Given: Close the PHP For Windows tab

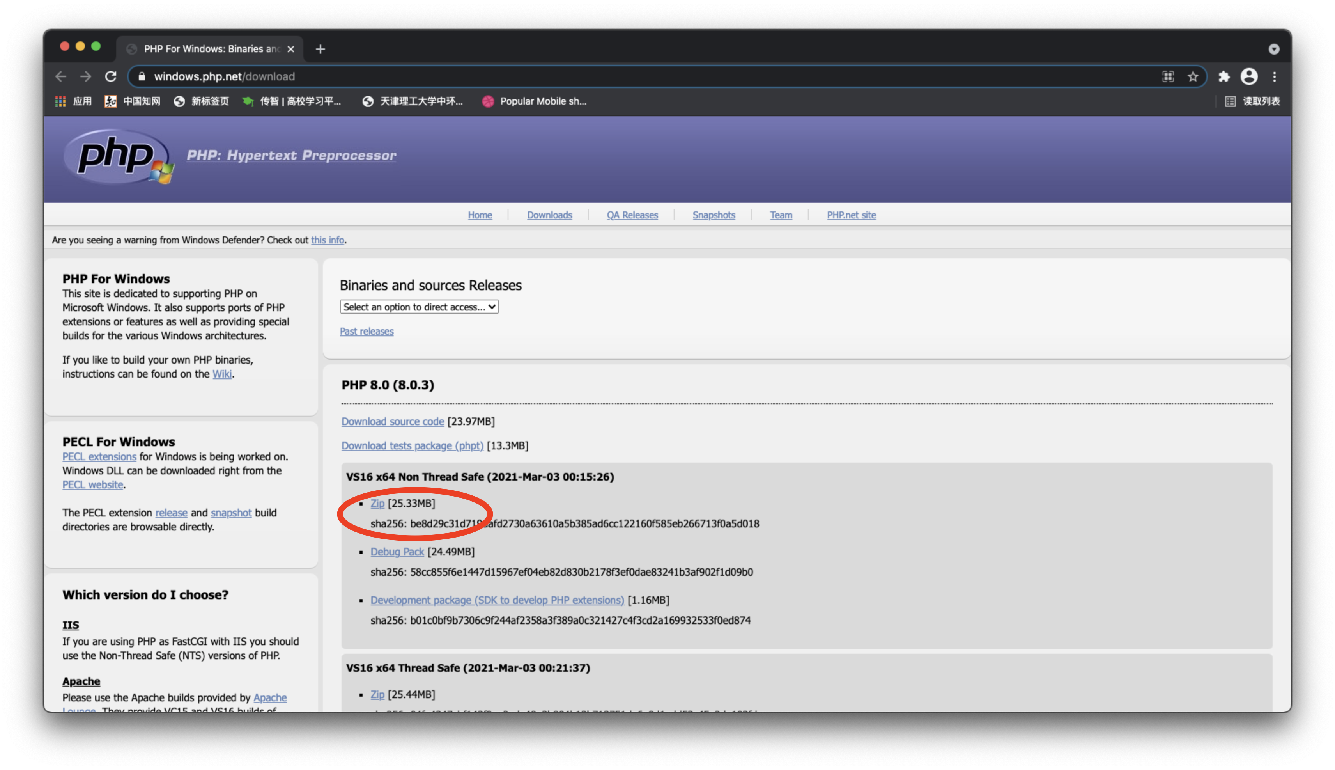Looking at the screenshot, I should [291, 49].
